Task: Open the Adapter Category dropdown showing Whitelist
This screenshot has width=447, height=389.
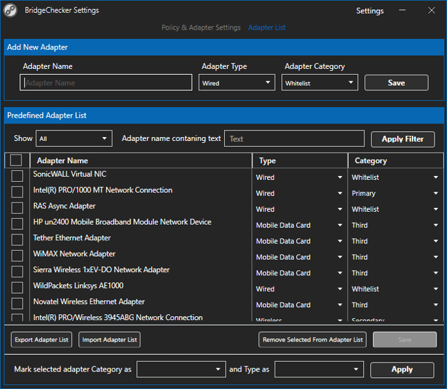Action: (x=320, y=82)
